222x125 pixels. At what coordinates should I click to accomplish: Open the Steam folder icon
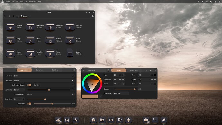tap(11, 53)
